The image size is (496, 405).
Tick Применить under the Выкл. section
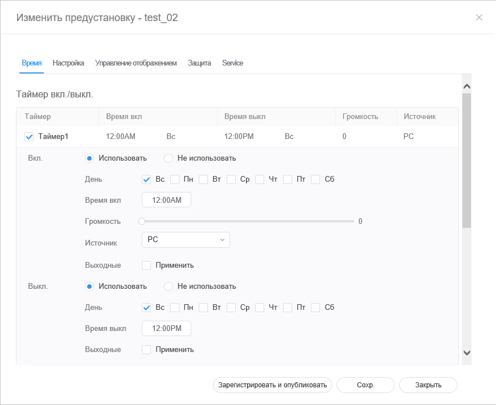pos(146,350)
